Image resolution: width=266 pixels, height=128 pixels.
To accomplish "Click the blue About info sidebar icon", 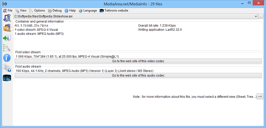I will (x=7, y=58).
